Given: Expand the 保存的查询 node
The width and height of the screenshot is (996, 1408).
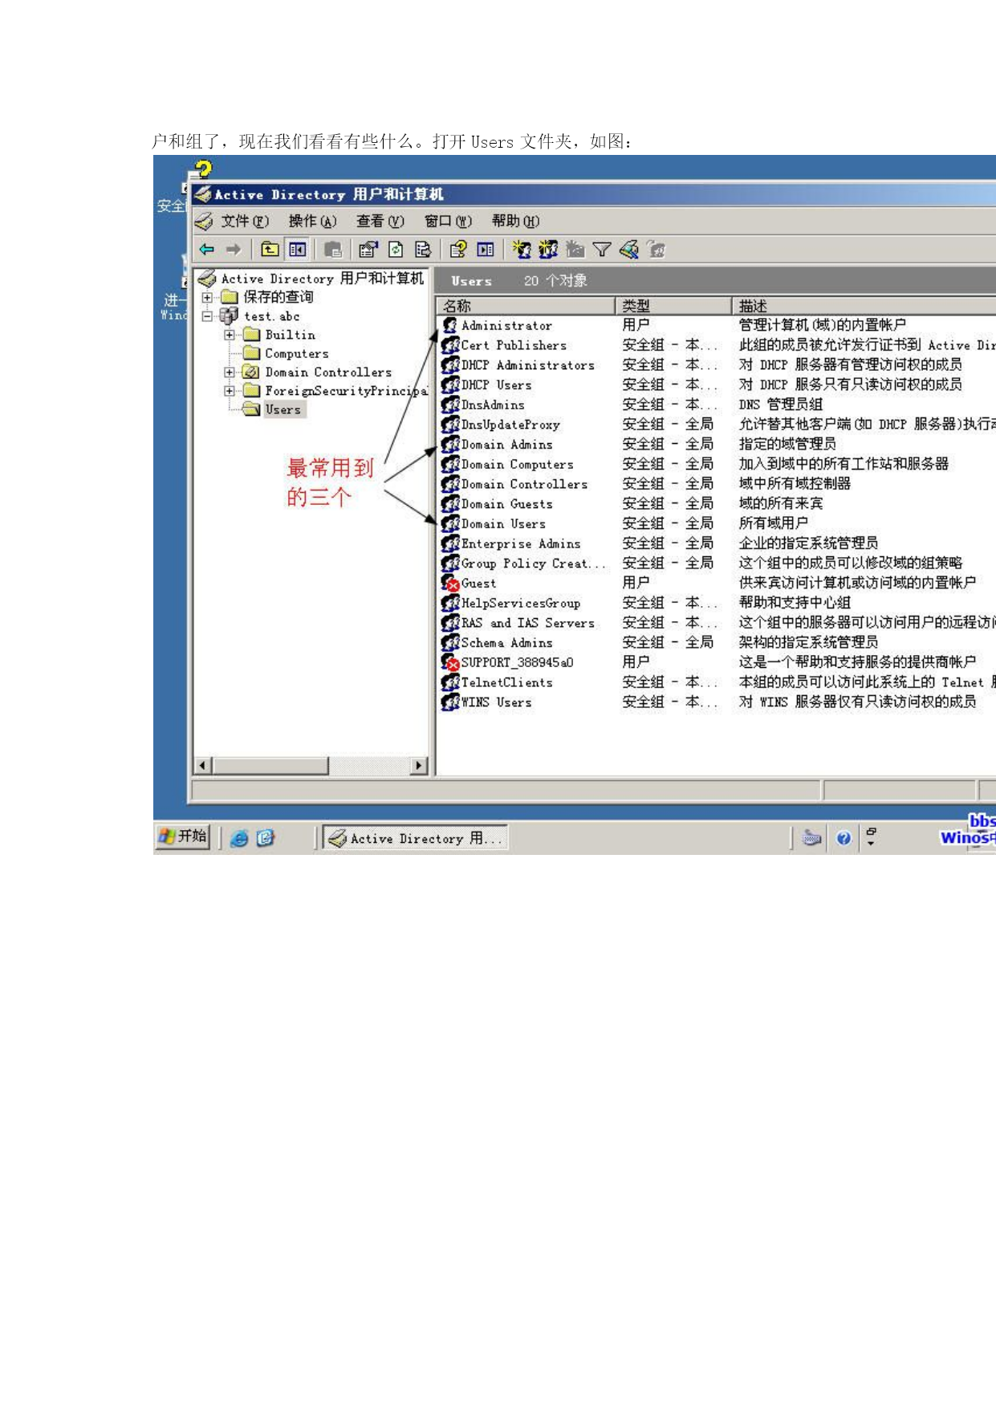Looking at the screenshot, I should coord(207,297).
